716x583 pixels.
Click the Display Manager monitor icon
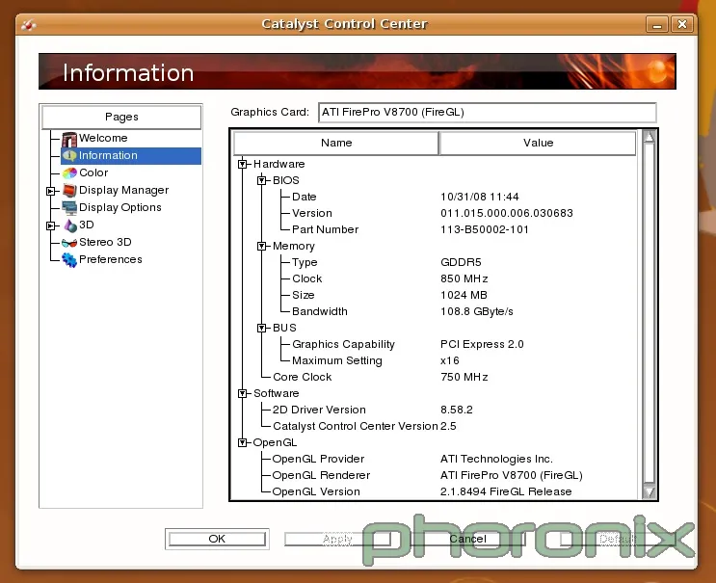click(x=69, y=191)
